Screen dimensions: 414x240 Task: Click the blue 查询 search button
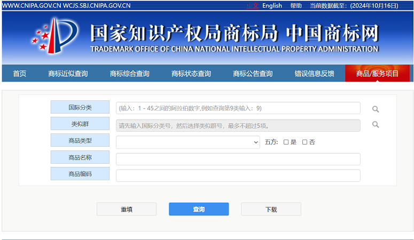pyautogui.click(x=199, y=209)
